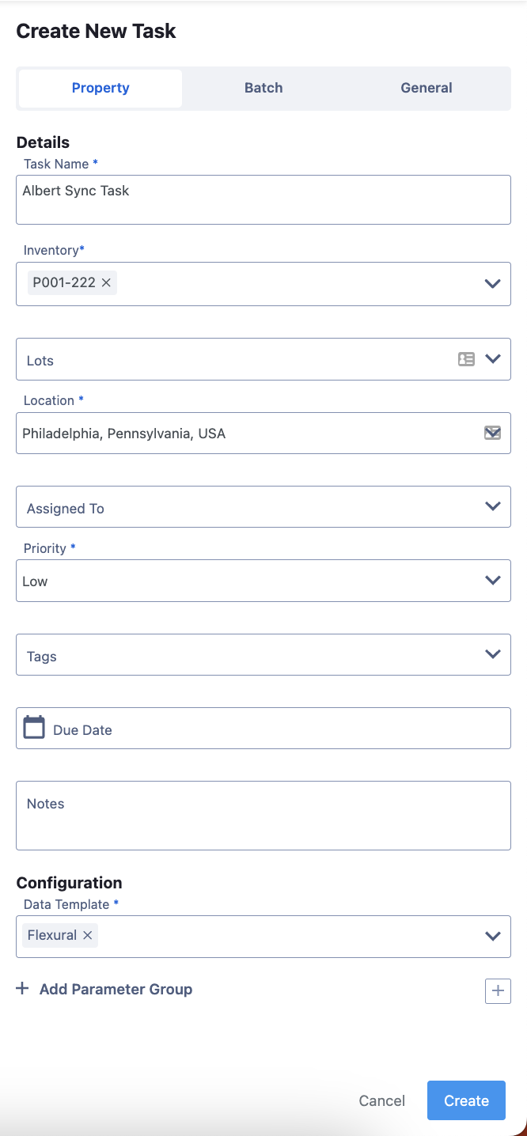This screenshot has width=527, height=1136.
Task: Switch to the General tab
Action: click(x=427, y=88)
